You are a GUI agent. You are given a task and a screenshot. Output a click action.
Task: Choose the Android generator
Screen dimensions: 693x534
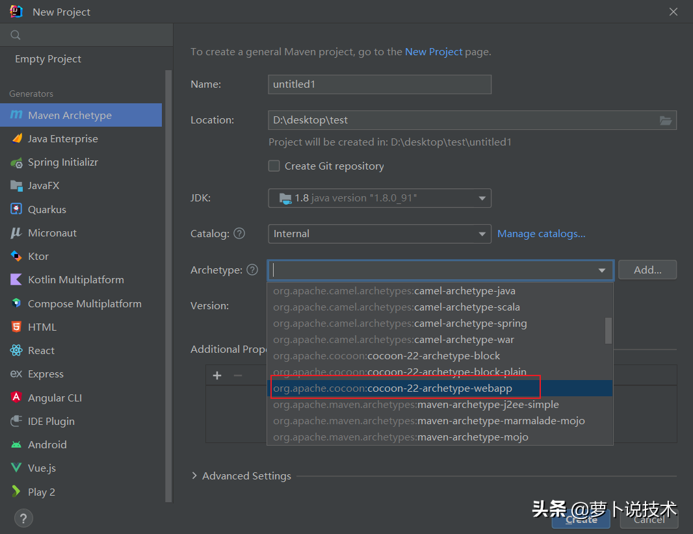point(81,444)
